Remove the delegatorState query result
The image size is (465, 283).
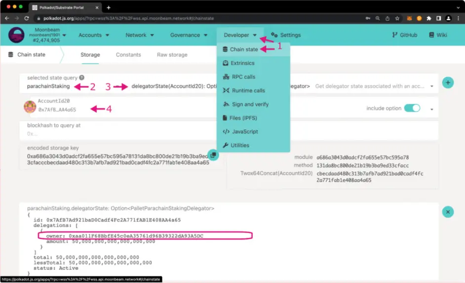[x=448, y=212]
